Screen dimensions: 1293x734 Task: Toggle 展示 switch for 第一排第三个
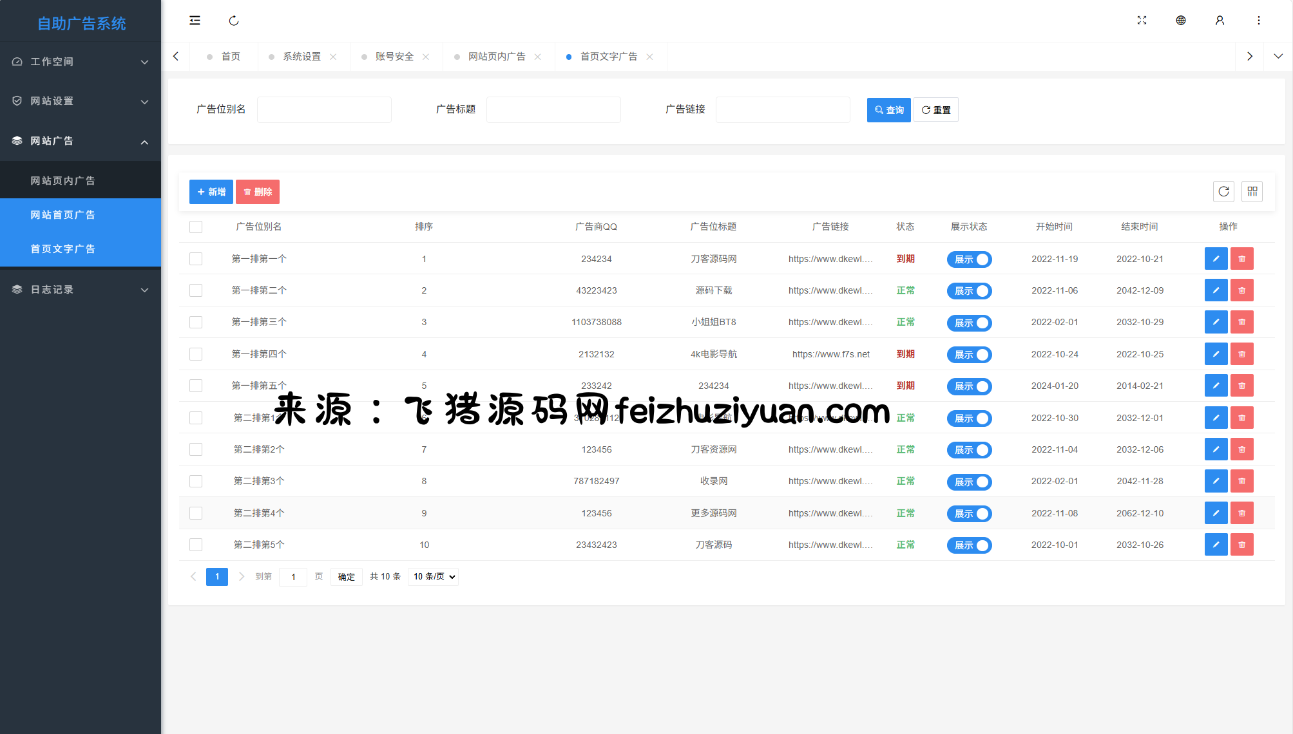click(x=969, y=323)
